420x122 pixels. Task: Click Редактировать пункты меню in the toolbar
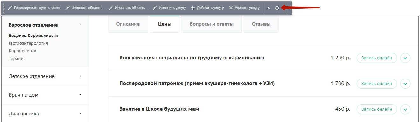[x=34, y=8]
